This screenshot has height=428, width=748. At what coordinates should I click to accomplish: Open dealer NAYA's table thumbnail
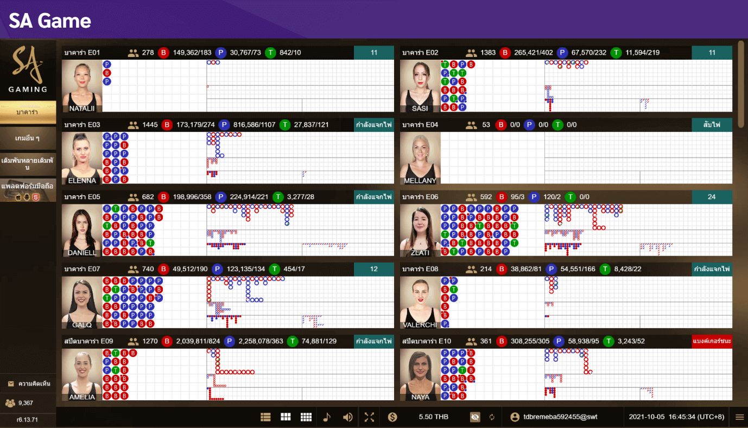pos(420,374)
